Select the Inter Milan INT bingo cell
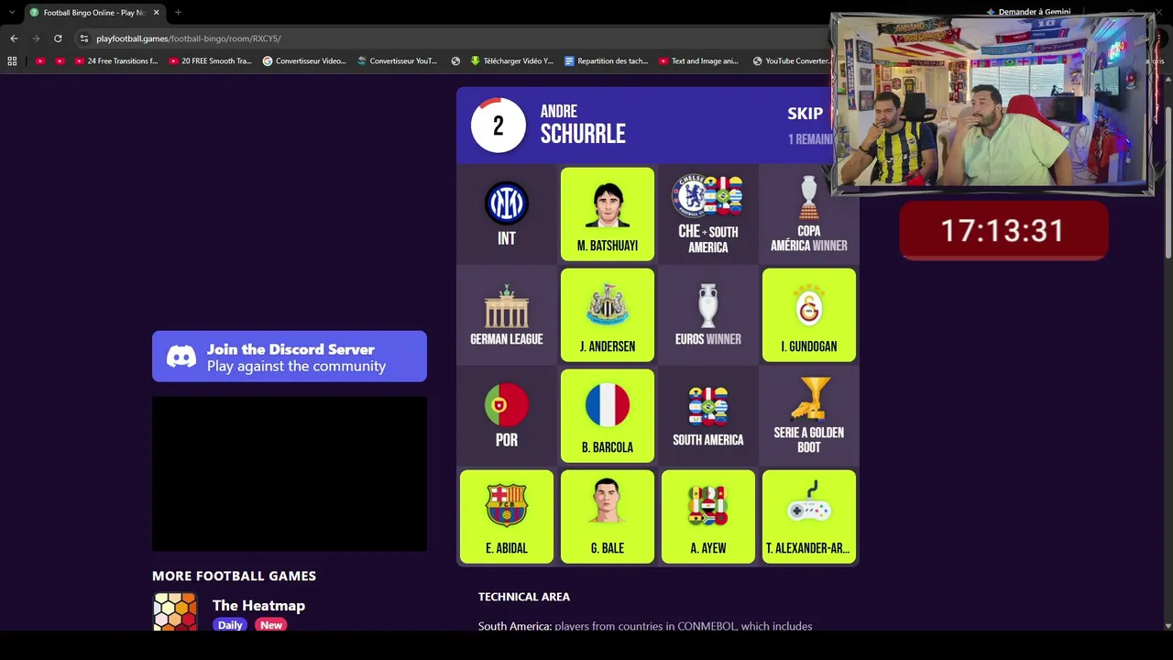The height and width of the screenshot is (660, 1173). click(x=507, y=214)
